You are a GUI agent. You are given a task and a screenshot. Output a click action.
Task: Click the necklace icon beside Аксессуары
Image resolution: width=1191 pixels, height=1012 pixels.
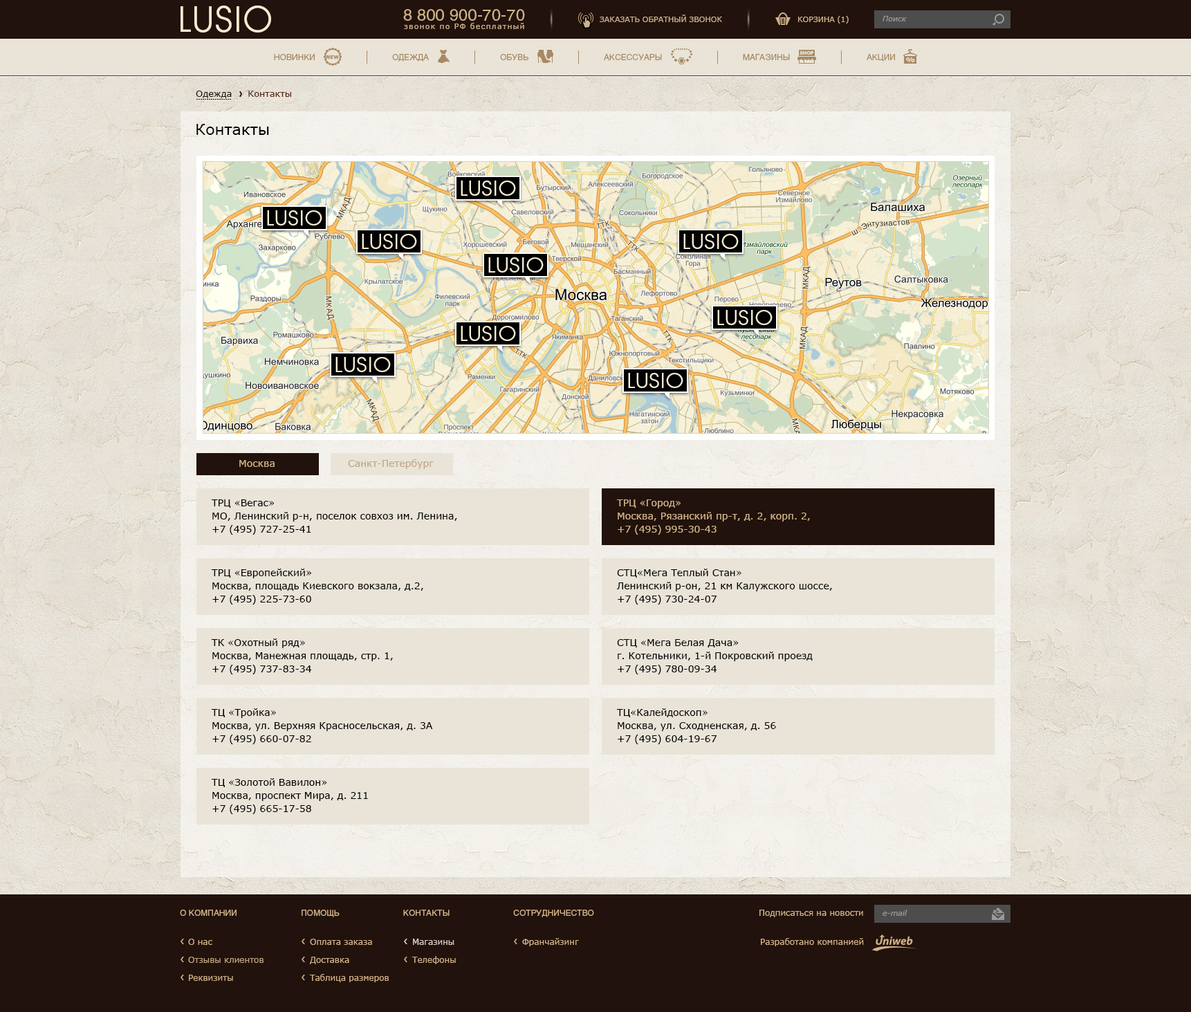(x=681, y=57)
